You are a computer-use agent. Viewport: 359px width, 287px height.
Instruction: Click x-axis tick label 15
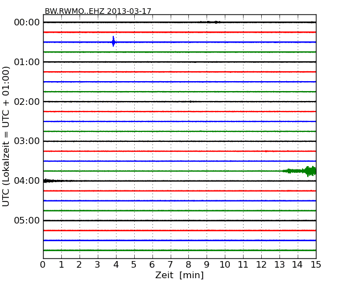[x=316, y=265]
